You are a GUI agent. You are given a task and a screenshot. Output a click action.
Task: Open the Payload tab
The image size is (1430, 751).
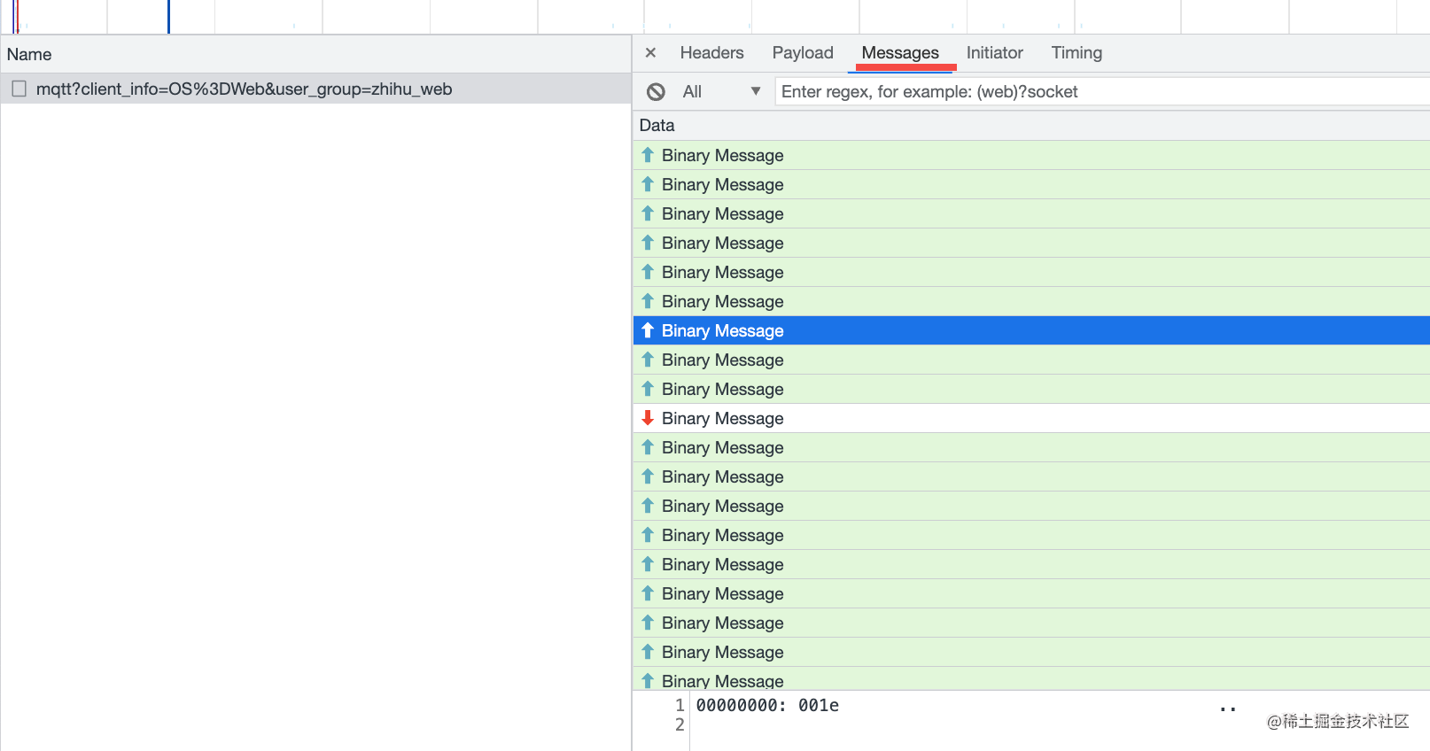[803, 53]
